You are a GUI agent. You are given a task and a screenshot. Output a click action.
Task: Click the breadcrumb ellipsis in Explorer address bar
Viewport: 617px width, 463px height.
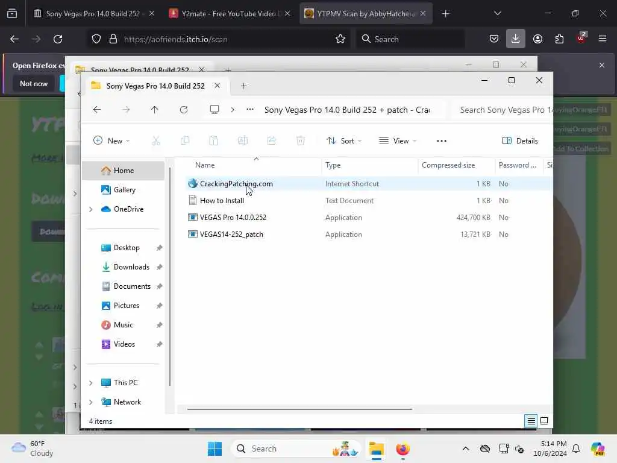click(x=250, y=110)
